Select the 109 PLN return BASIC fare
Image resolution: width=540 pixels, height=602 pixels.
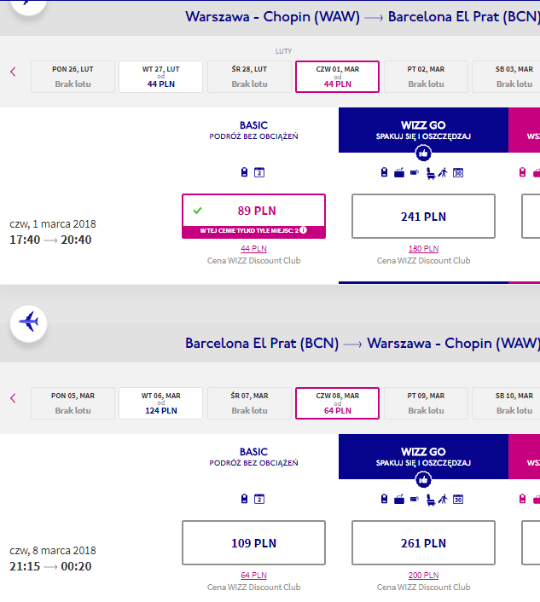click(x=253, y=543)
